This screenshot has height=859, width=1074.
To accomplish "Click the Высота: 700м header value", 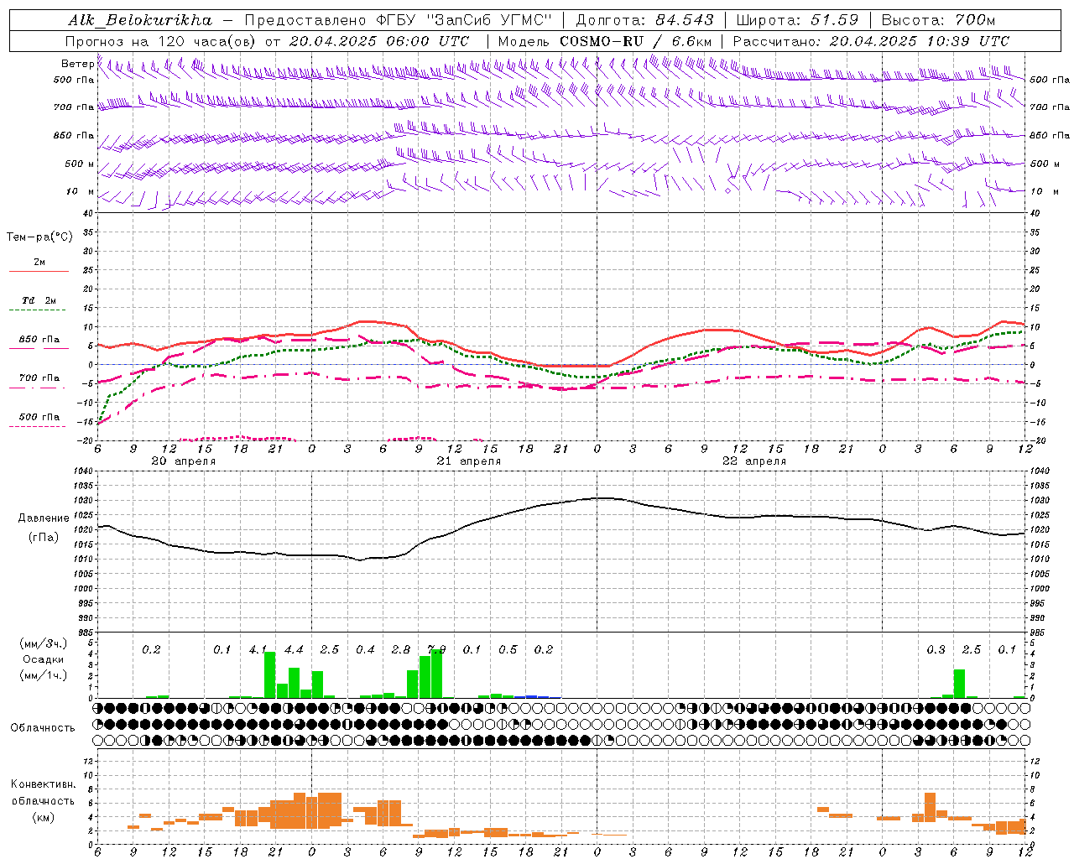I will (938, 20).
